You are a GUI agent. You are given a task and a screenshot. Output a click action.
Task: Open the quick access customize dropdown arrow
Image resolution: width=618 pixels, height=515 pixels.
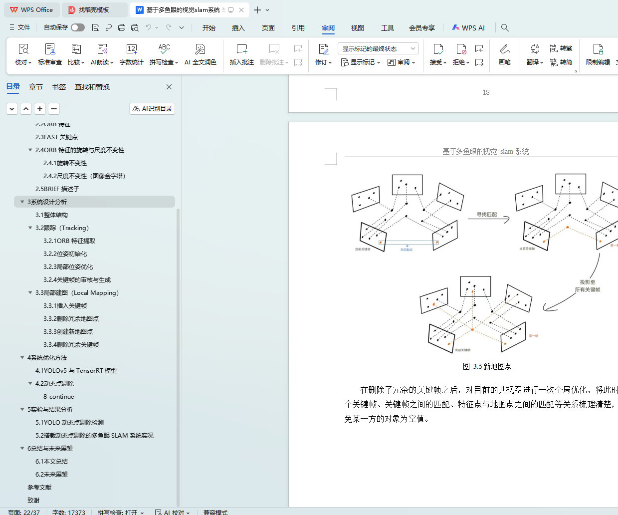point(182,27)
